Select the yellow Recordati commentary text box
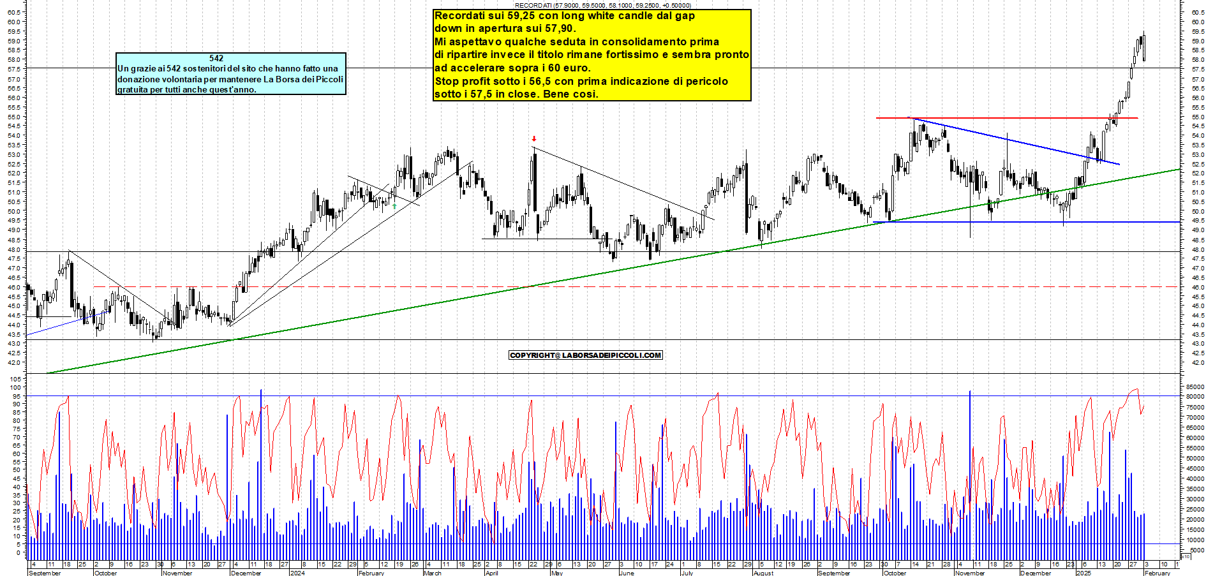 [x=592, y=55]
